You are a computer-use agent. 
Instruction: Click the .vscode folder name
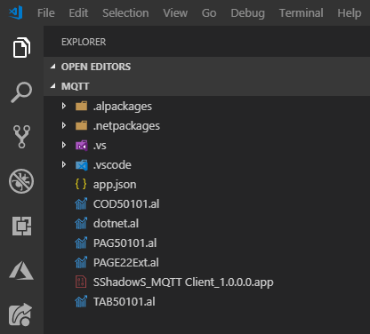coord(112,165)
